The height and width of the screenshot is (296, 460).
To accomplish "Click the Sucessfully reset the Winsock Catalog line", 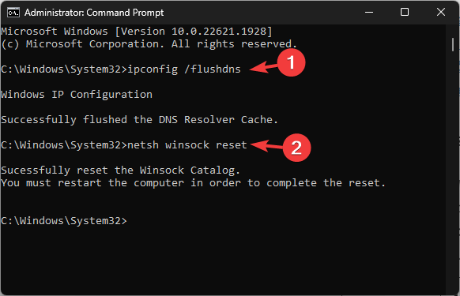I will click(x=121, y=170).
